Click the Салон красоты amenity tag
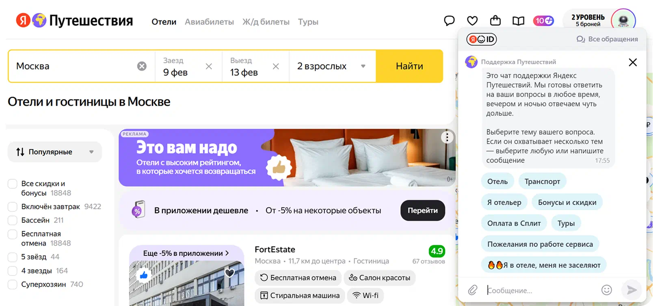 tap(380, 278)
